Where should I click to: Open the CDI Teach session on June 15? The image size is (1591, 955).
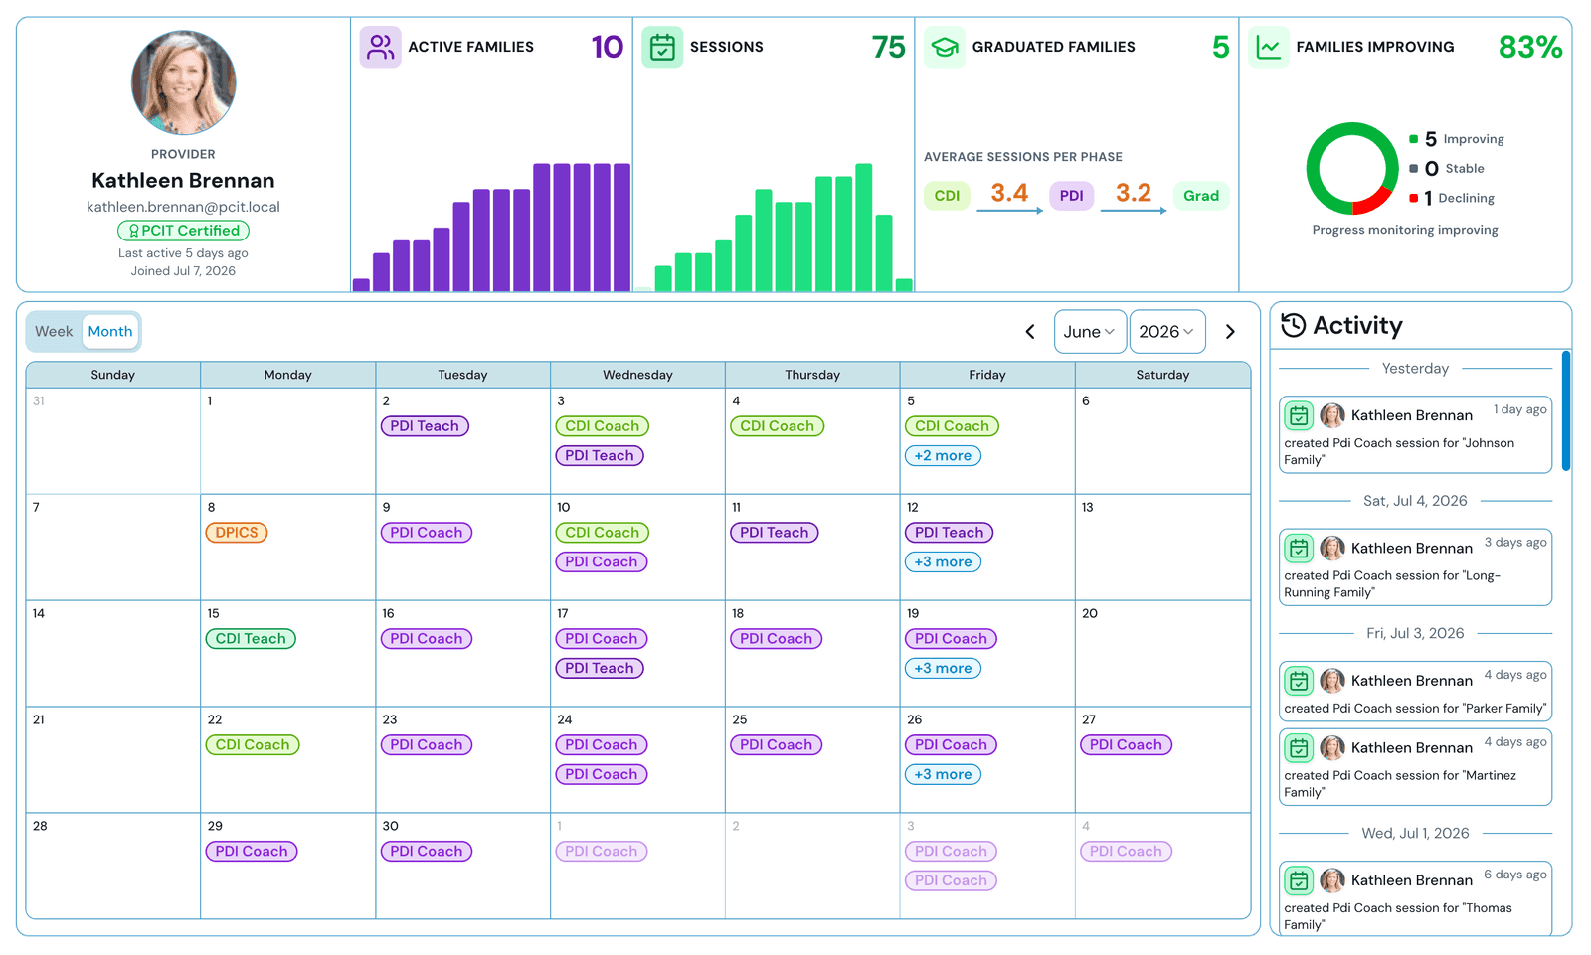tap(251, 639)
